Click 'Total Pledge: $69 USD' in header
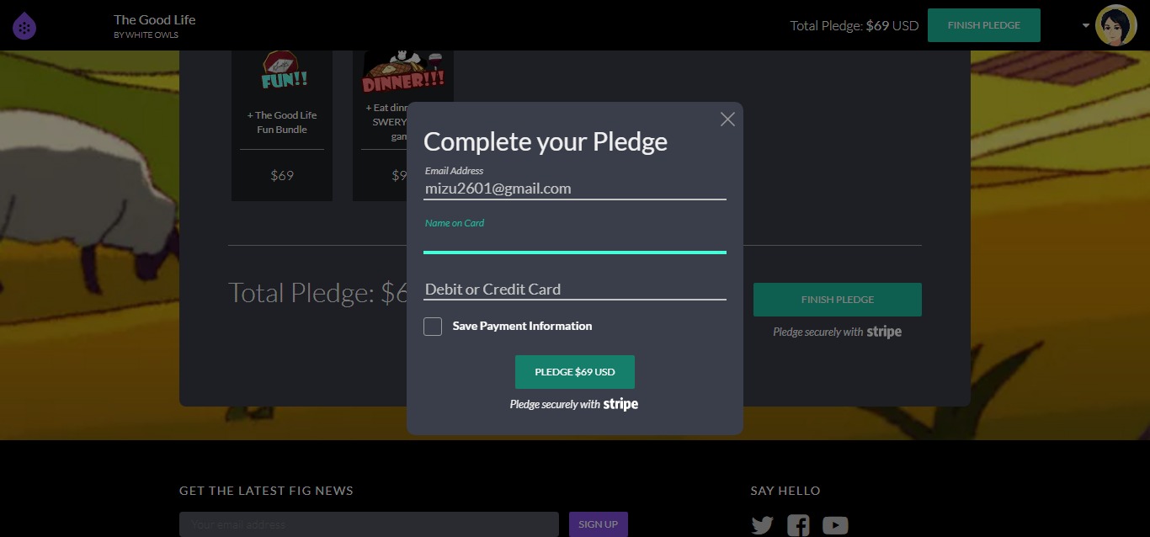This screenshot has width=1150, height=537. (855, 25)
